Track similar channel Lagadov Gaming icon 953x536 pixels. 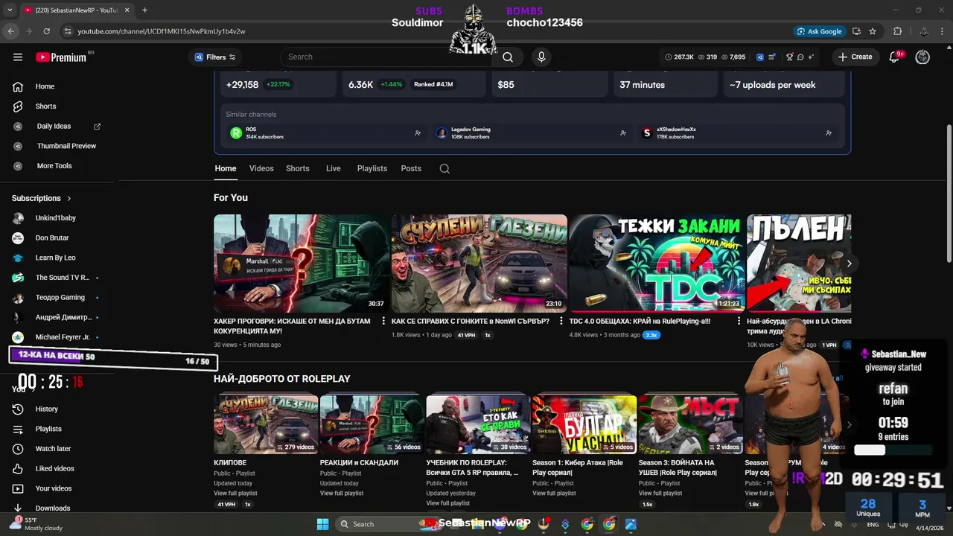[623, 133]
